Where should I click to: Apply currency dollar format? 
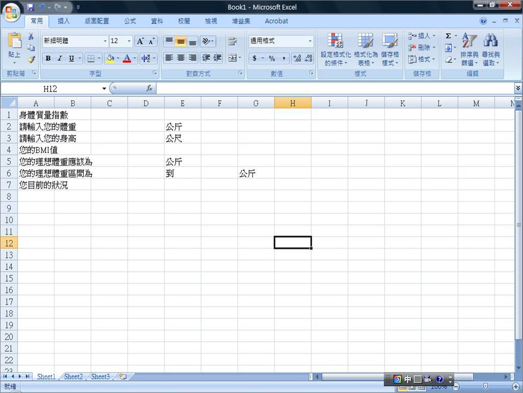tap(254, 59)
